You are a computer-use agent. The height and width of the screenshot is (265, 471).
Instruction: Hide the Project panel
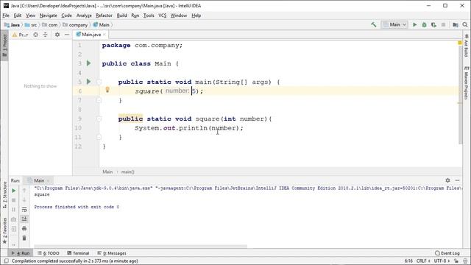pyautogui.click(x=67, y=35)
